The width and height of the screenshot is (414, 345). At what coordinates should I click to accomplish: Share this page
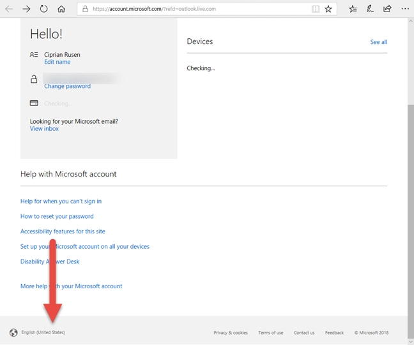(387, 9)
